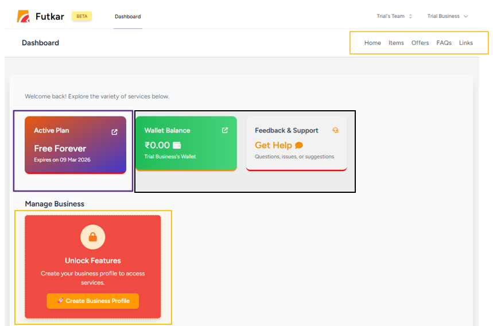Click the '₹0.00' balance value

pos(157,145)
